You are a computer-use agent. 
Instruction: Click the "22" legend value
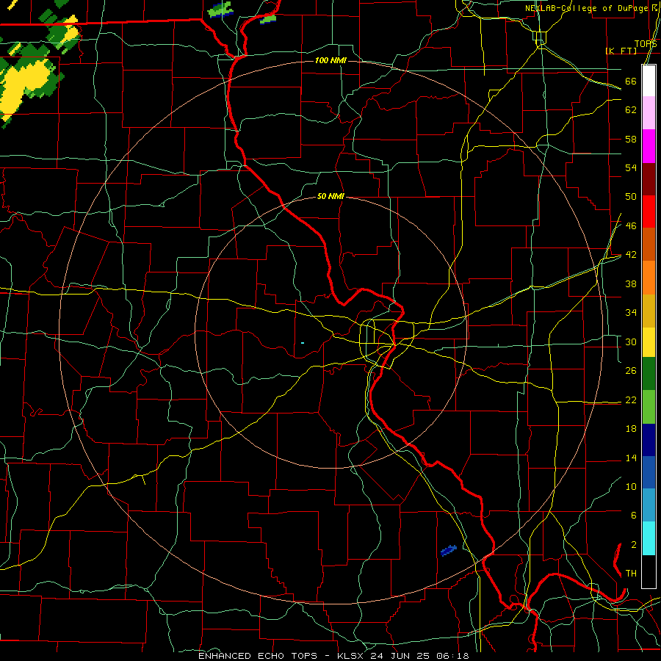tap(631, 400)
